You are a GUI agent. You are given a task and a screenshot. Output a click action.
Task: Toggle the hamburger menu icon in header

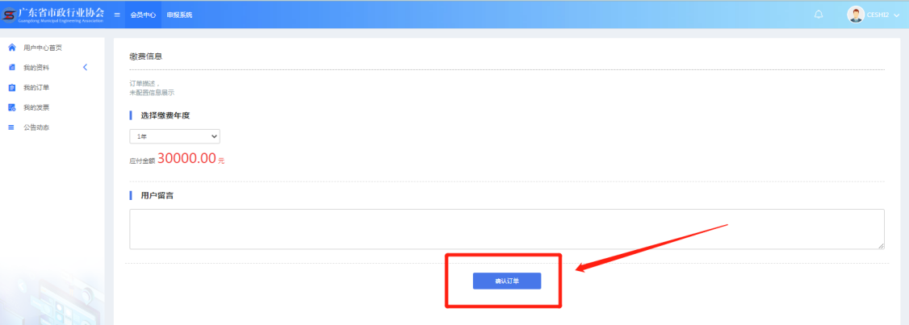117,15
